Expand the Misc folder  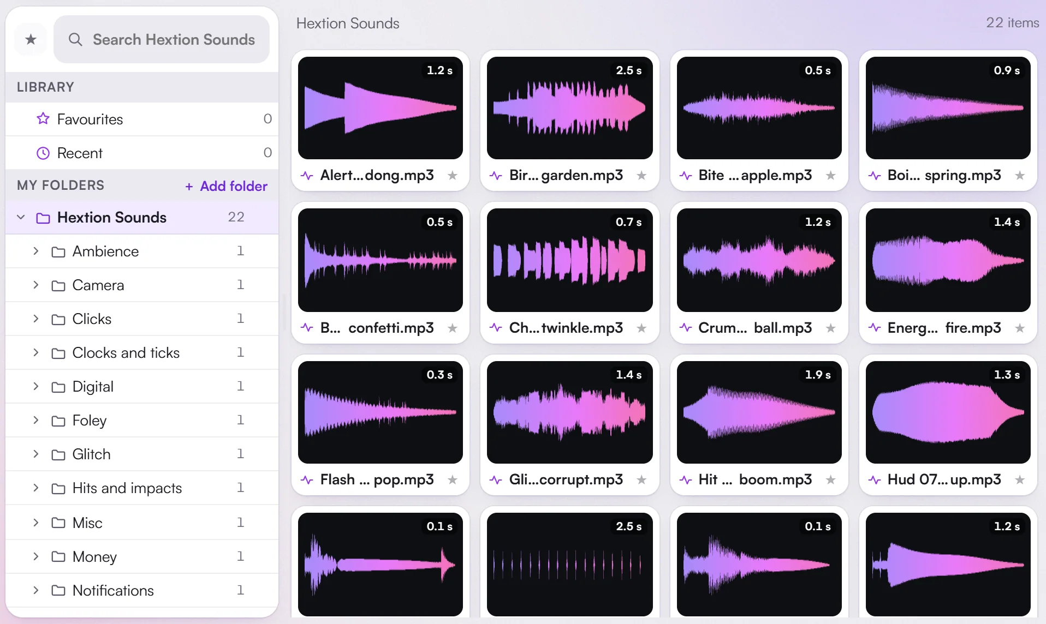click(36, 523)
